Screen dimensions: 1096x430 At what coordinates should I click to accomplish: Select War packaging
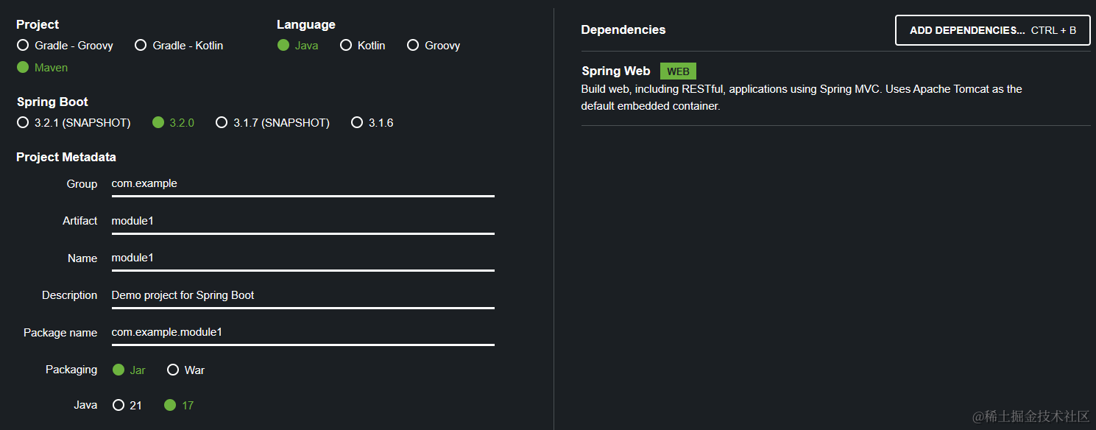[x=186, y=370]
